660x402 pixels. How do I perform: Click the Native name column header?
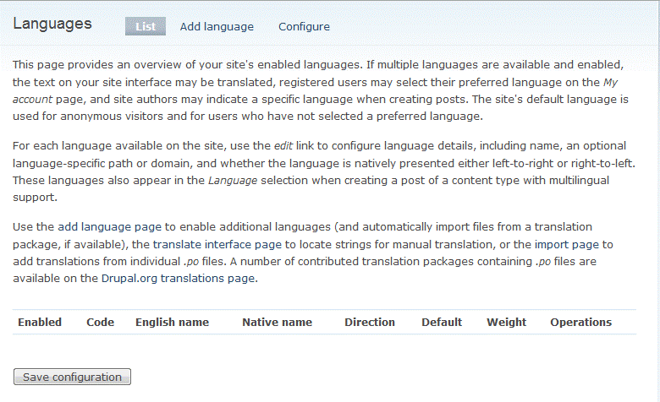pyautogui.click(x=277, y=322)
